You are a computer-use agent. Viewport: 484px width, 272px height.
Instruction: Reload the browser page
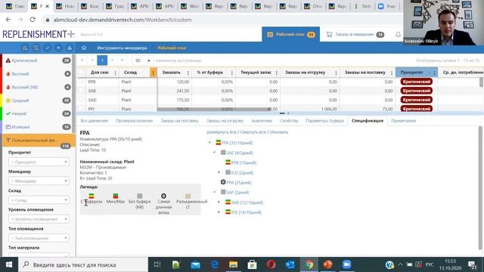click(33, 20)
